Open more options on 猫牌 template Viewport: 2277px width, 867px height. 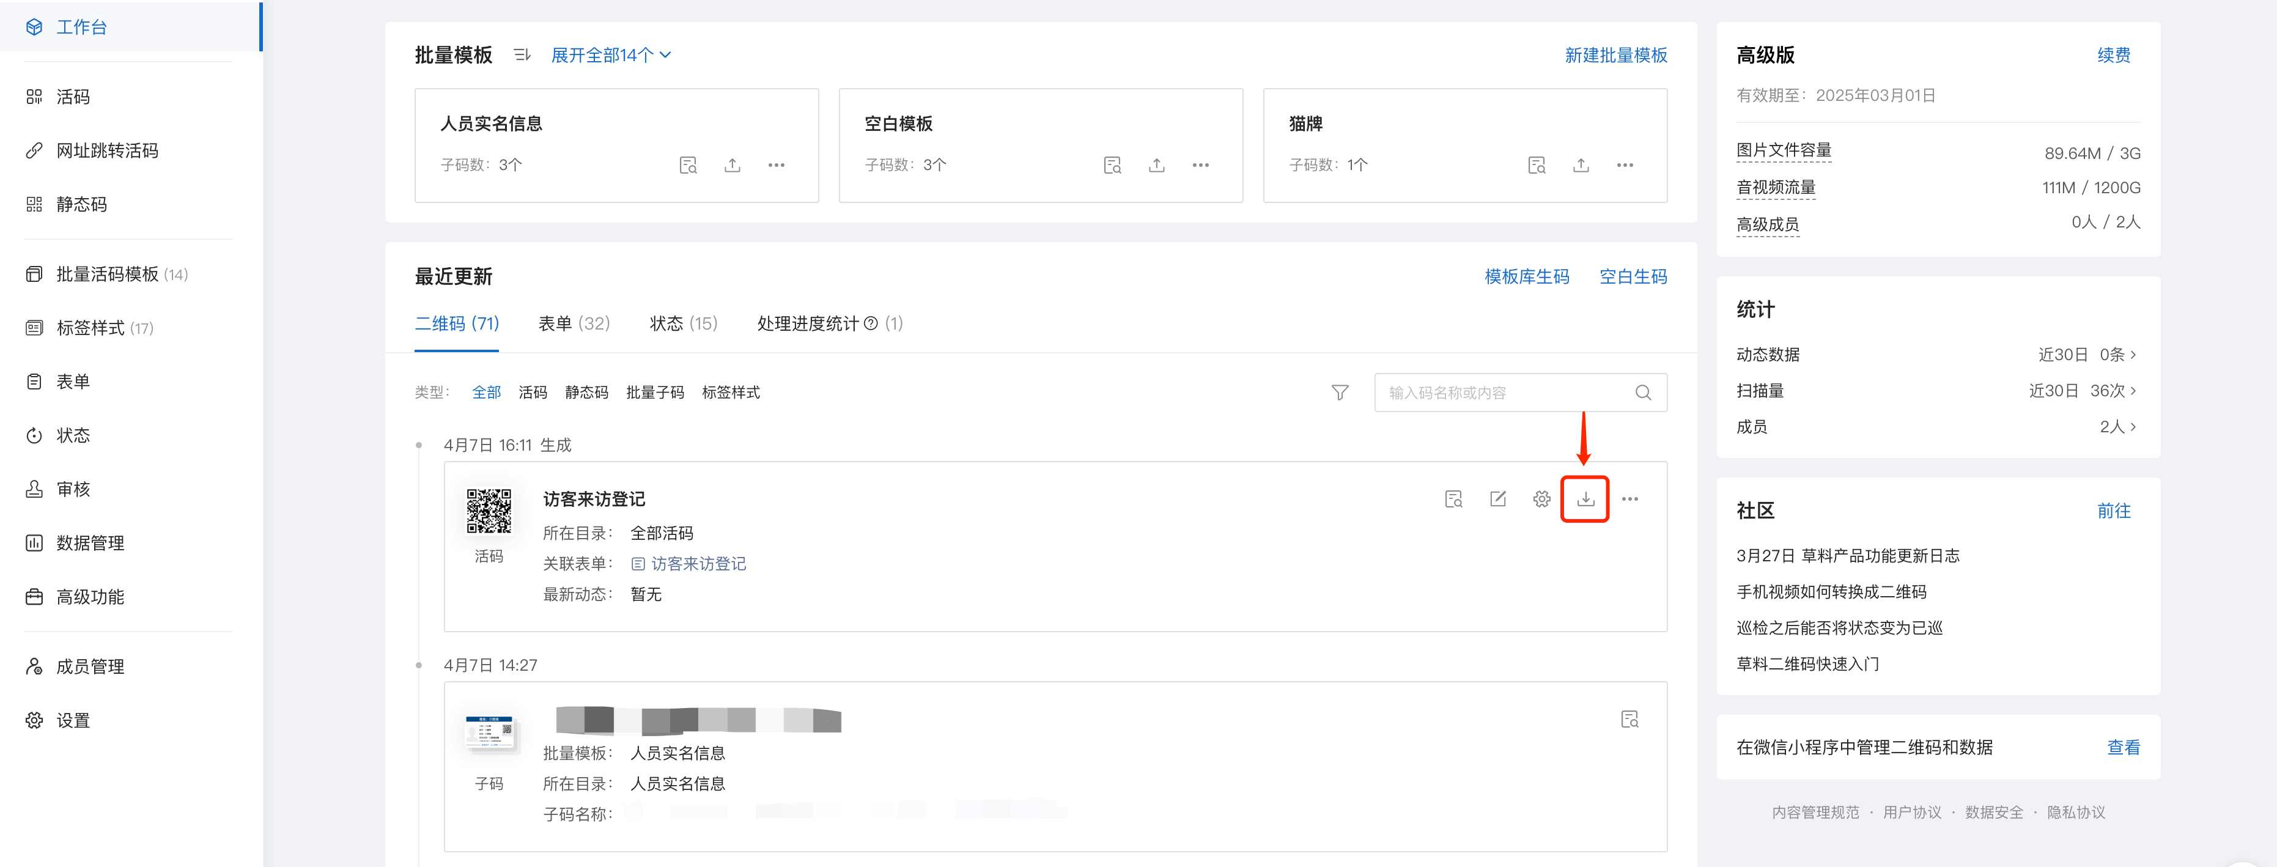[1625, 165]
